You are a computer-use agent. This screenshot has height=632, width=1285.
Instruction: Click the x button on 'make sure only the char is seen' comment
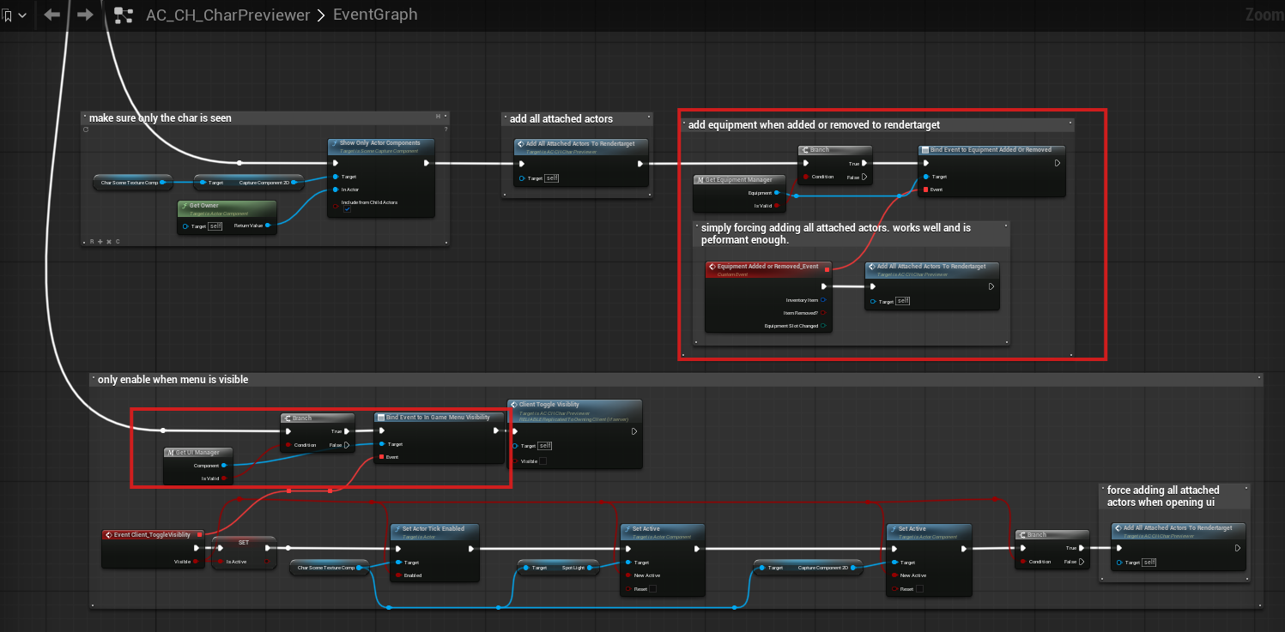point(109,242)
